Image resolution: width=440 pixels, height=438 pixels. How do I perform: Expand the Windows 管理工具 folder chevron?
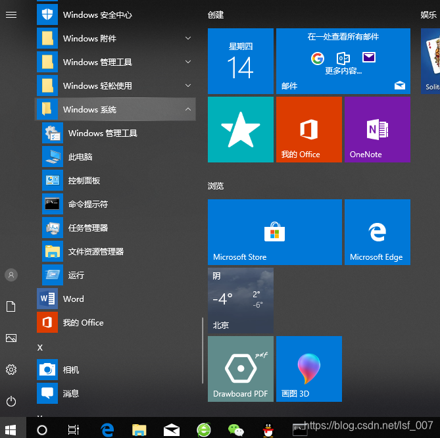[x=188, y=62]
